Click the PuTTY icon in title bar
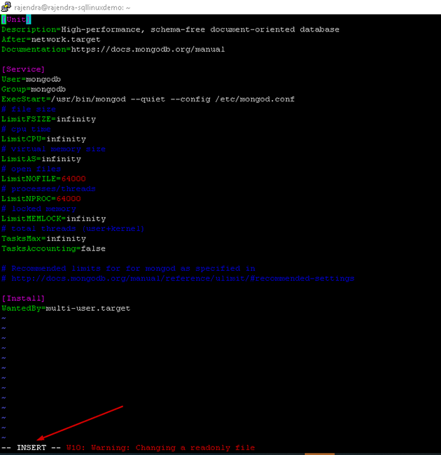The width and height of the screenshot is (441, 455). [6, 7]
